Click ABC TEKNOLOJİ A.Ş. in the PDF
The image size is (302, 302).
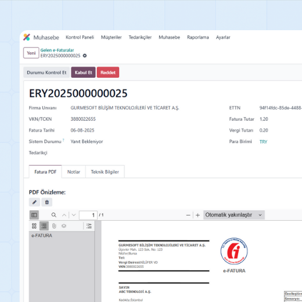pos(135,292)
